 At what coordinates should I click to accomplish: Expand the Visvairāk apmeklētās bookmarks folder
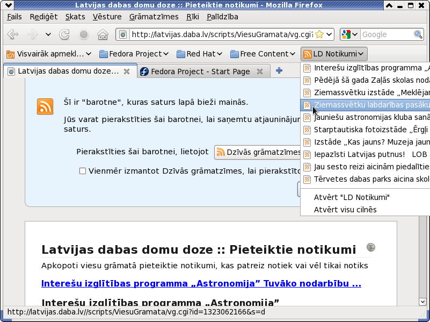pos(48,54)
